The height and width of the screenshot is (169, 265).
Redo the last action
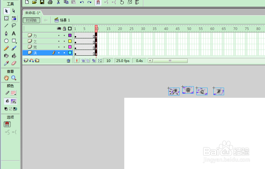(x=89, y=2)
